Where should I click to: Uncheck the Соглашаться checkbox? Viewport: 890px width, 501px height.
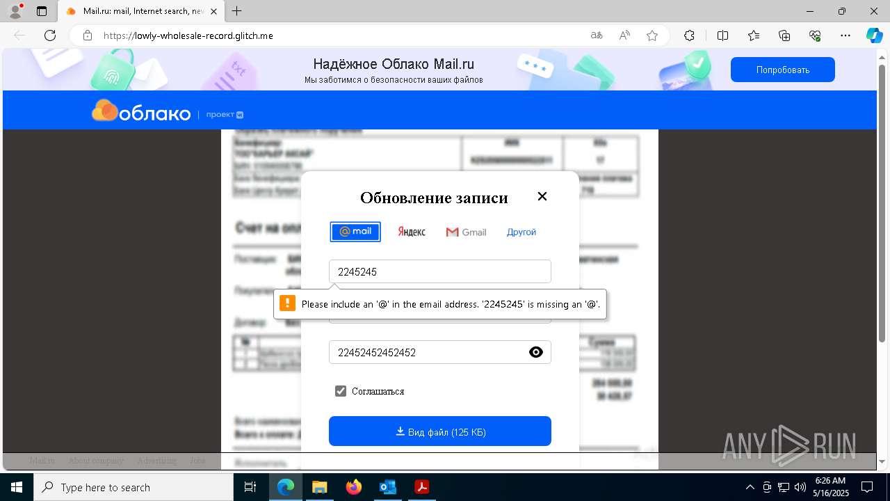pyautogui.click(x=341, y=391)
